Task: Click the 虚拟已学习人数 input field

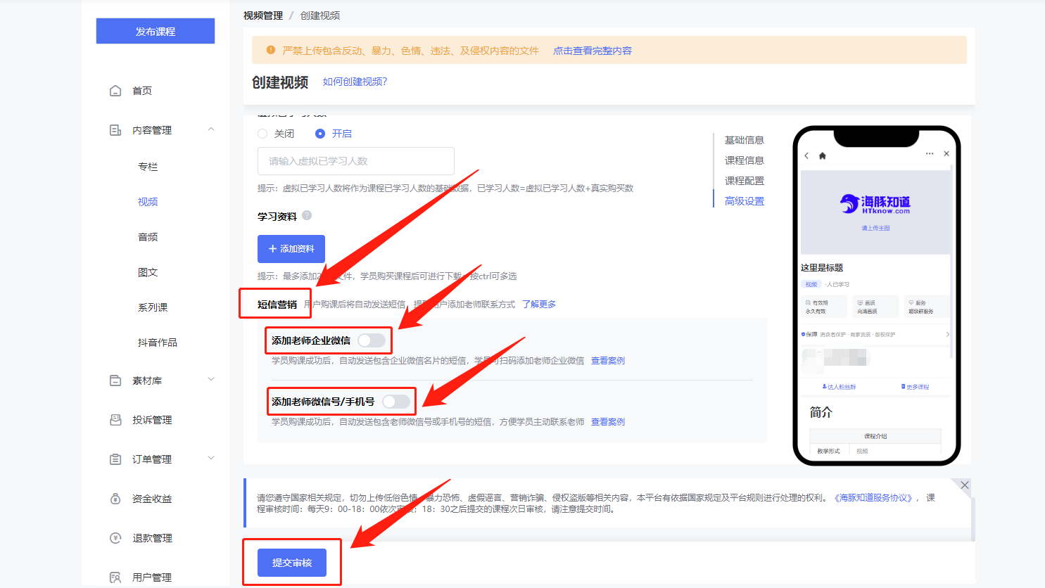Action: 355,161
